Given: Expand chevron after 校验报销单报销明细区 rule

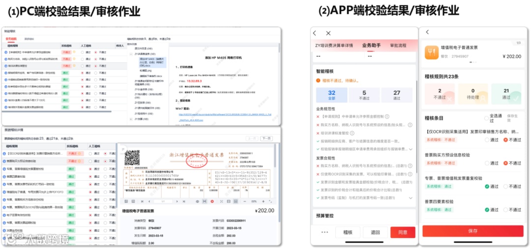Looking at the screenshot, I should 411,149.
